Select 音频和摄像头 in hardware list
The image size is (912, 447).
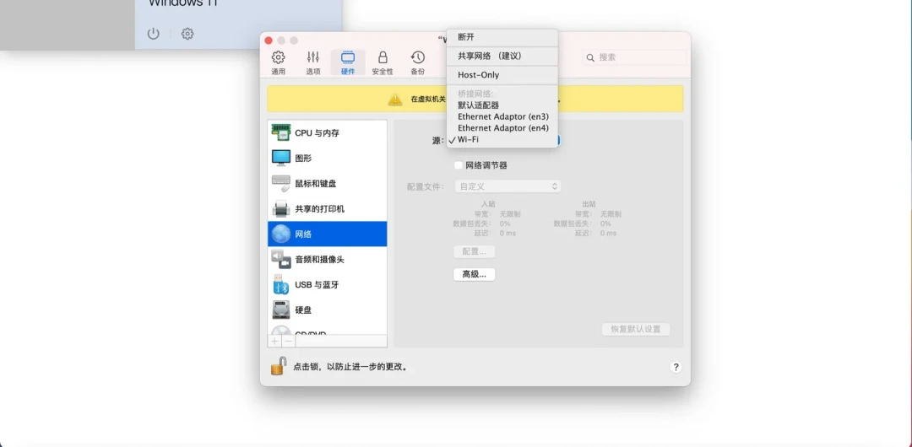coord(328,259)
